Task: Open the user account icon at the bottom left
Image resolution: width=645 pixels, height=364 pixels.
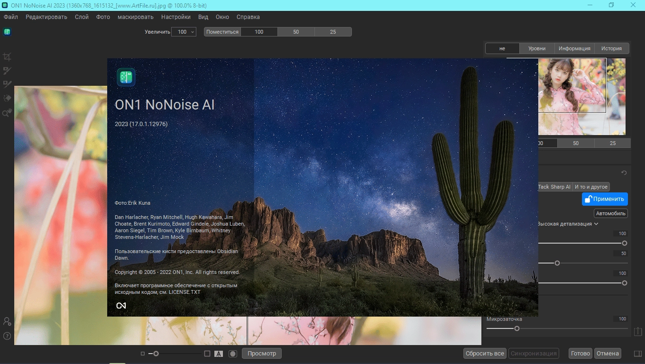Action: pos(7,321)
